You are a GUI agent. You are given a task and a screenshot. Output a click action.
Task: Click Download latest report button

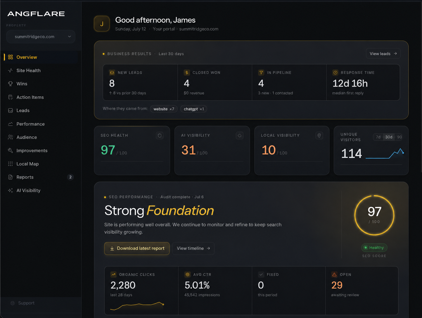click(x=137, y=249)
